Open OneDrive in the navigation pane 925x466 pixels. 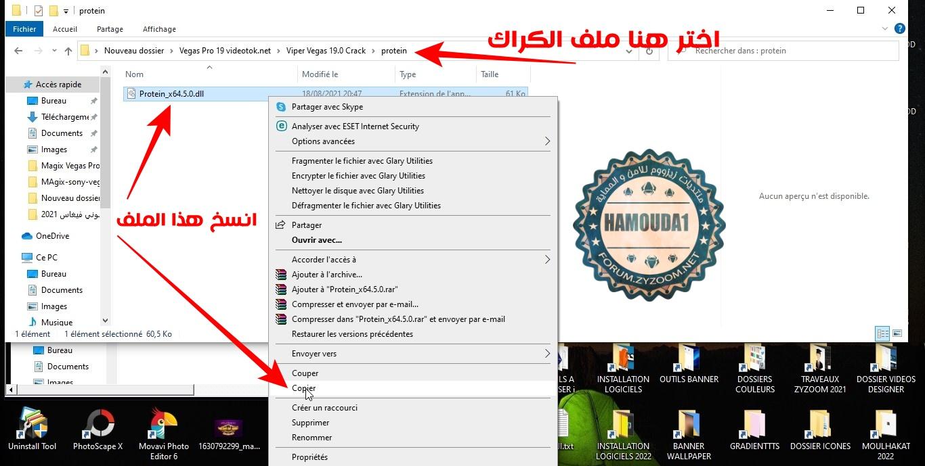pos(52,236)
